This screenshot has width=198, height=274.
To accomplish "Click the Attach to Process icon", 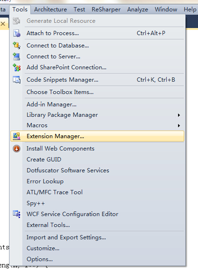I will [17, 33].
